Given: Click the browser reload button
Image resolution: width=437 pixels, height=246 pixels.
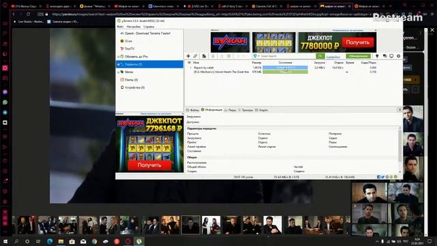Looking at the screenshot, I should pyautogui.click(x=28, y=14).
